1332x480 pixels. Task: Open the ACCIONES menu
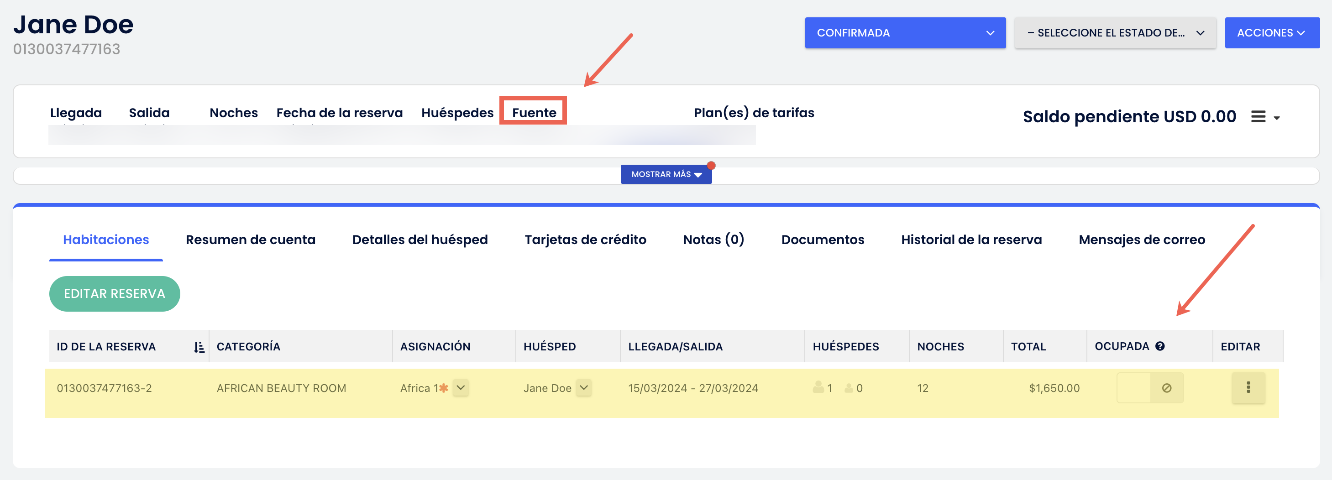tap(1272, 32)
